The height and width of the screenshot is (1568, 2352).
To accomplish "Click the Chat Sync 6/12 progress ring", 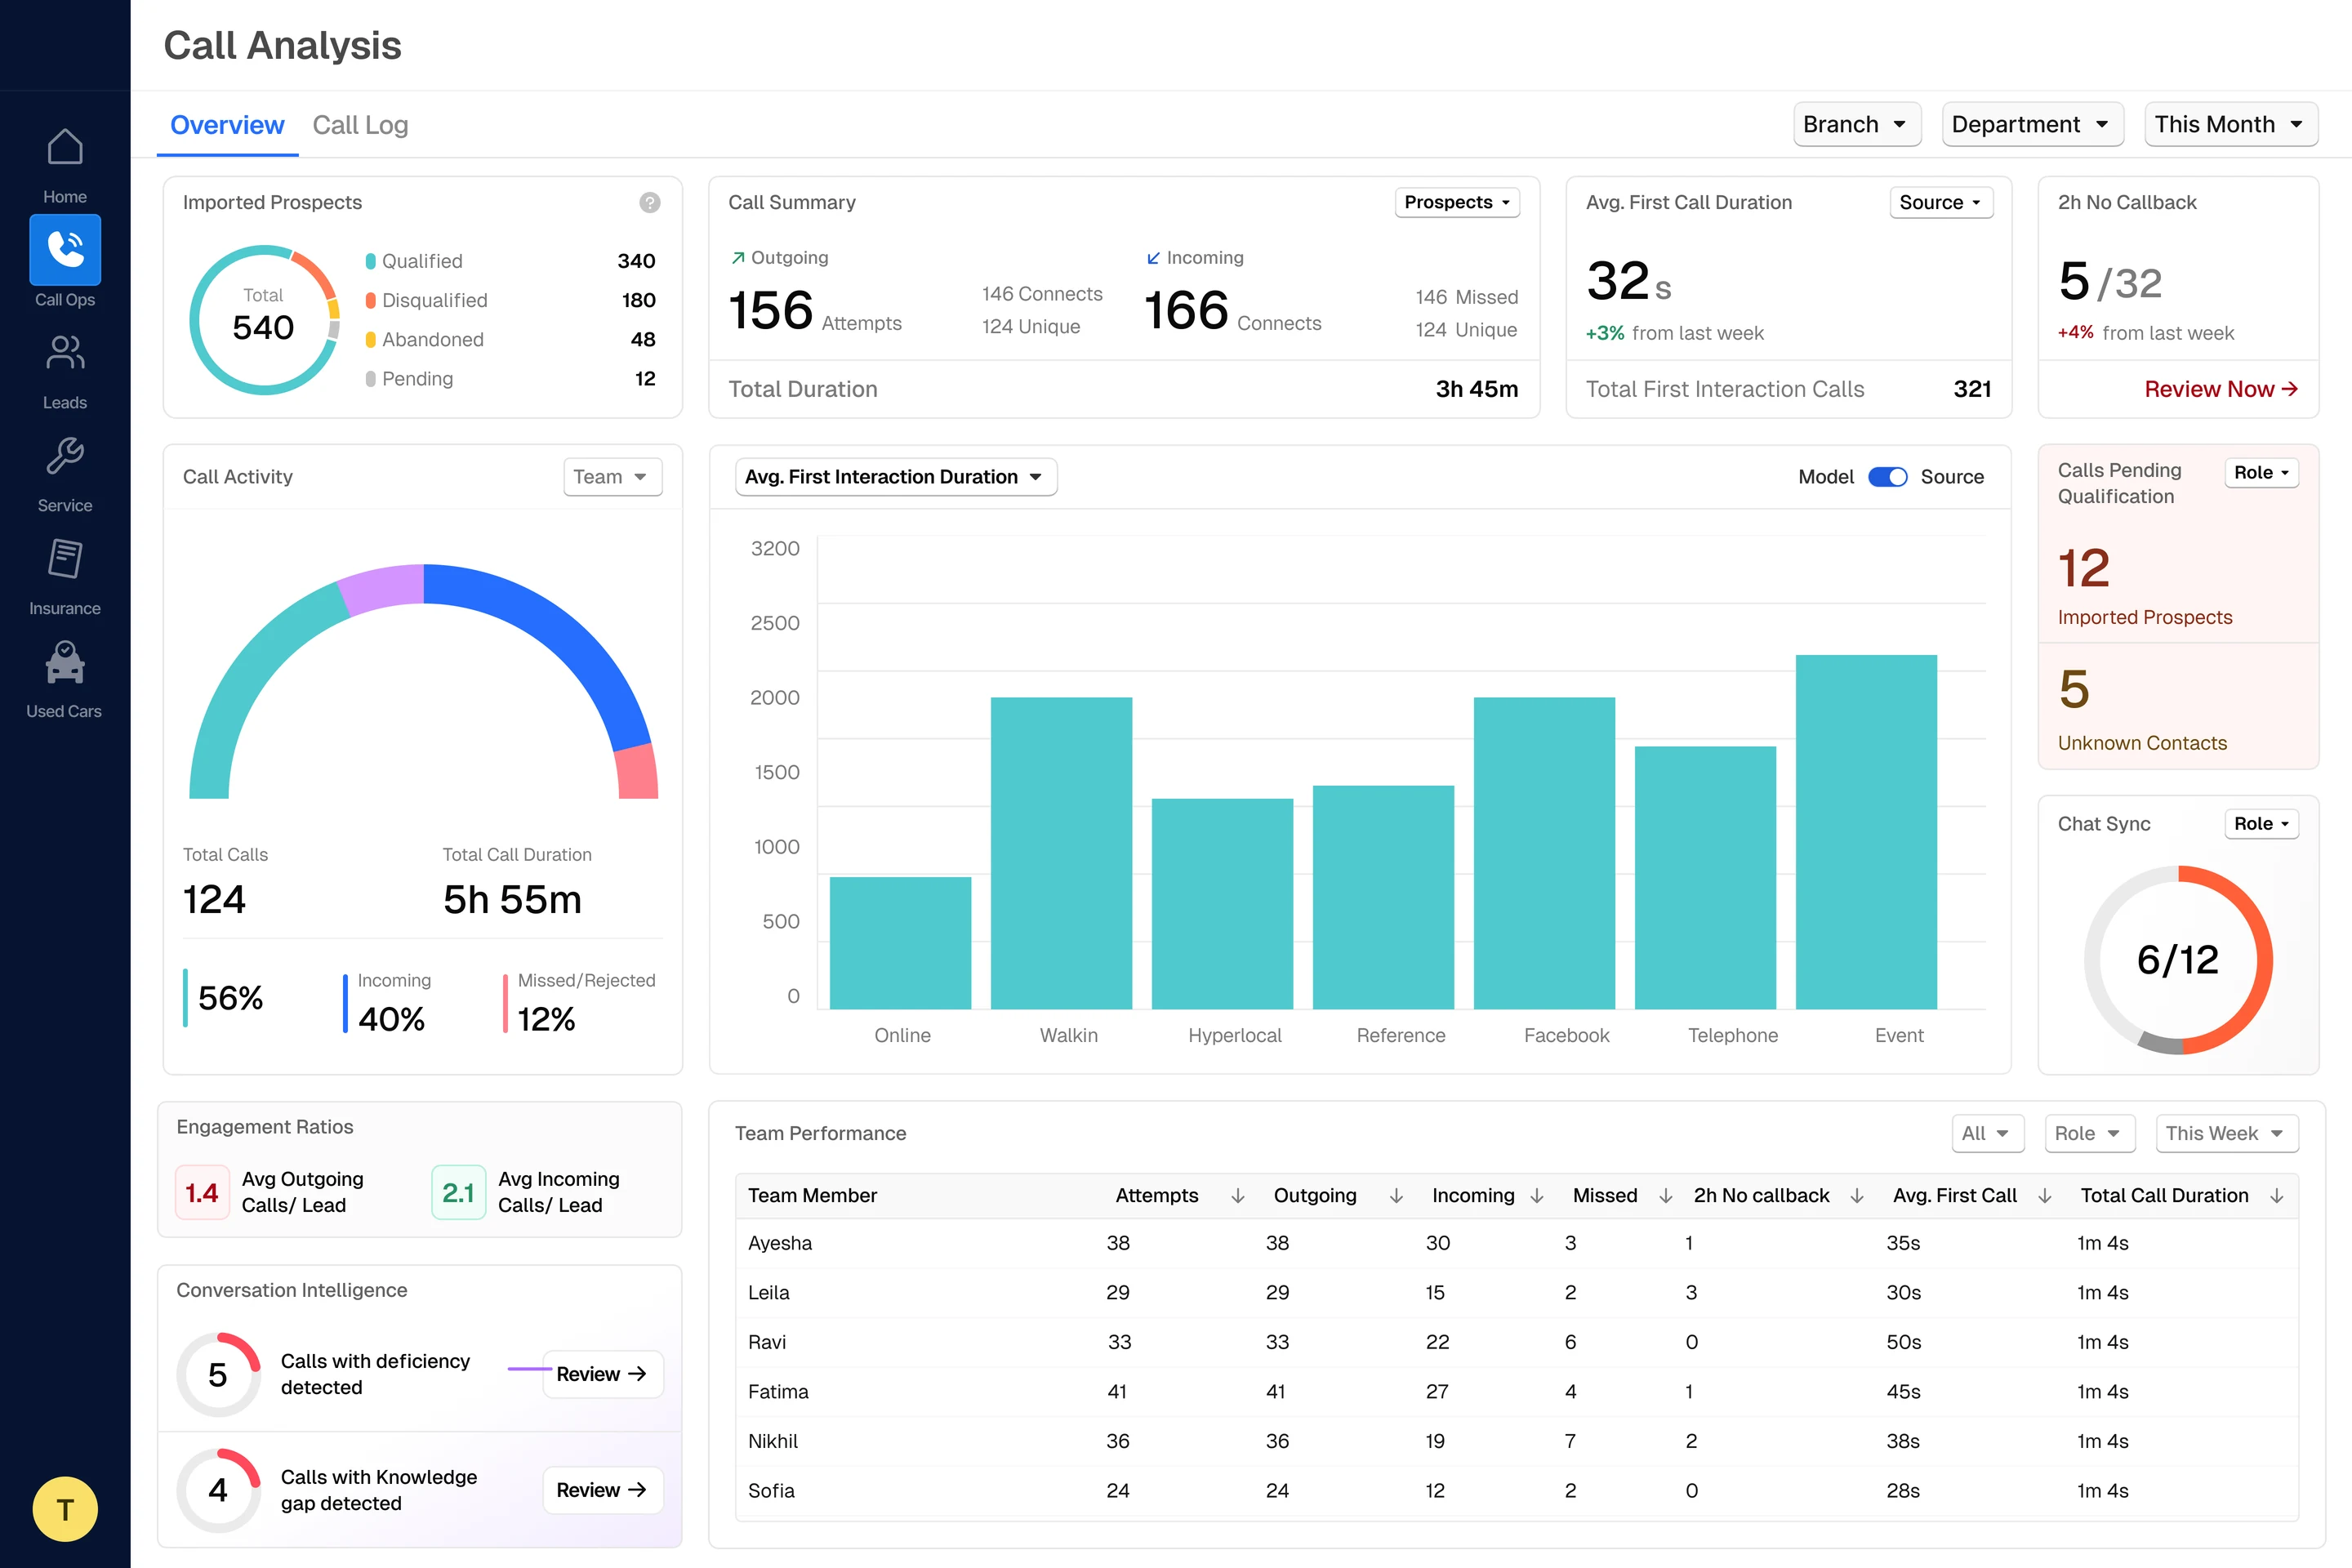I will [2178, 960].
